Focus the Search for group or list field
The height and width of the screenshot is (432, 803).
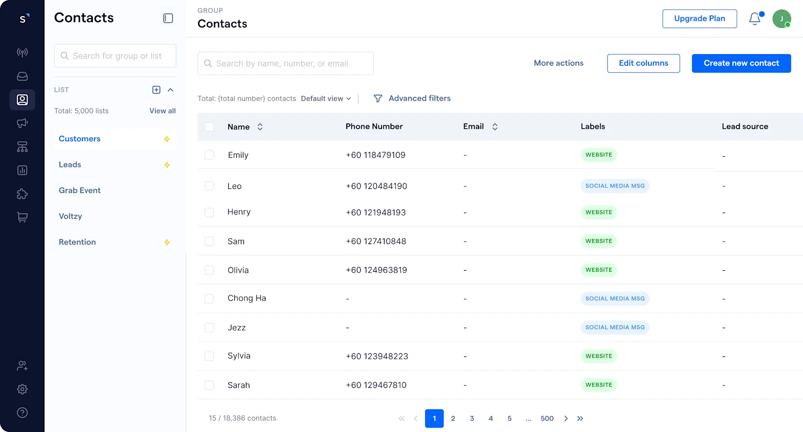(115, 56)
